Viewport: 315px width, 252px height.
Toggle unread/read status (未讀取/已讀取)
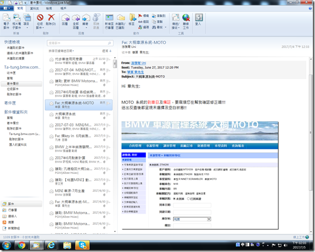[120, 21]
